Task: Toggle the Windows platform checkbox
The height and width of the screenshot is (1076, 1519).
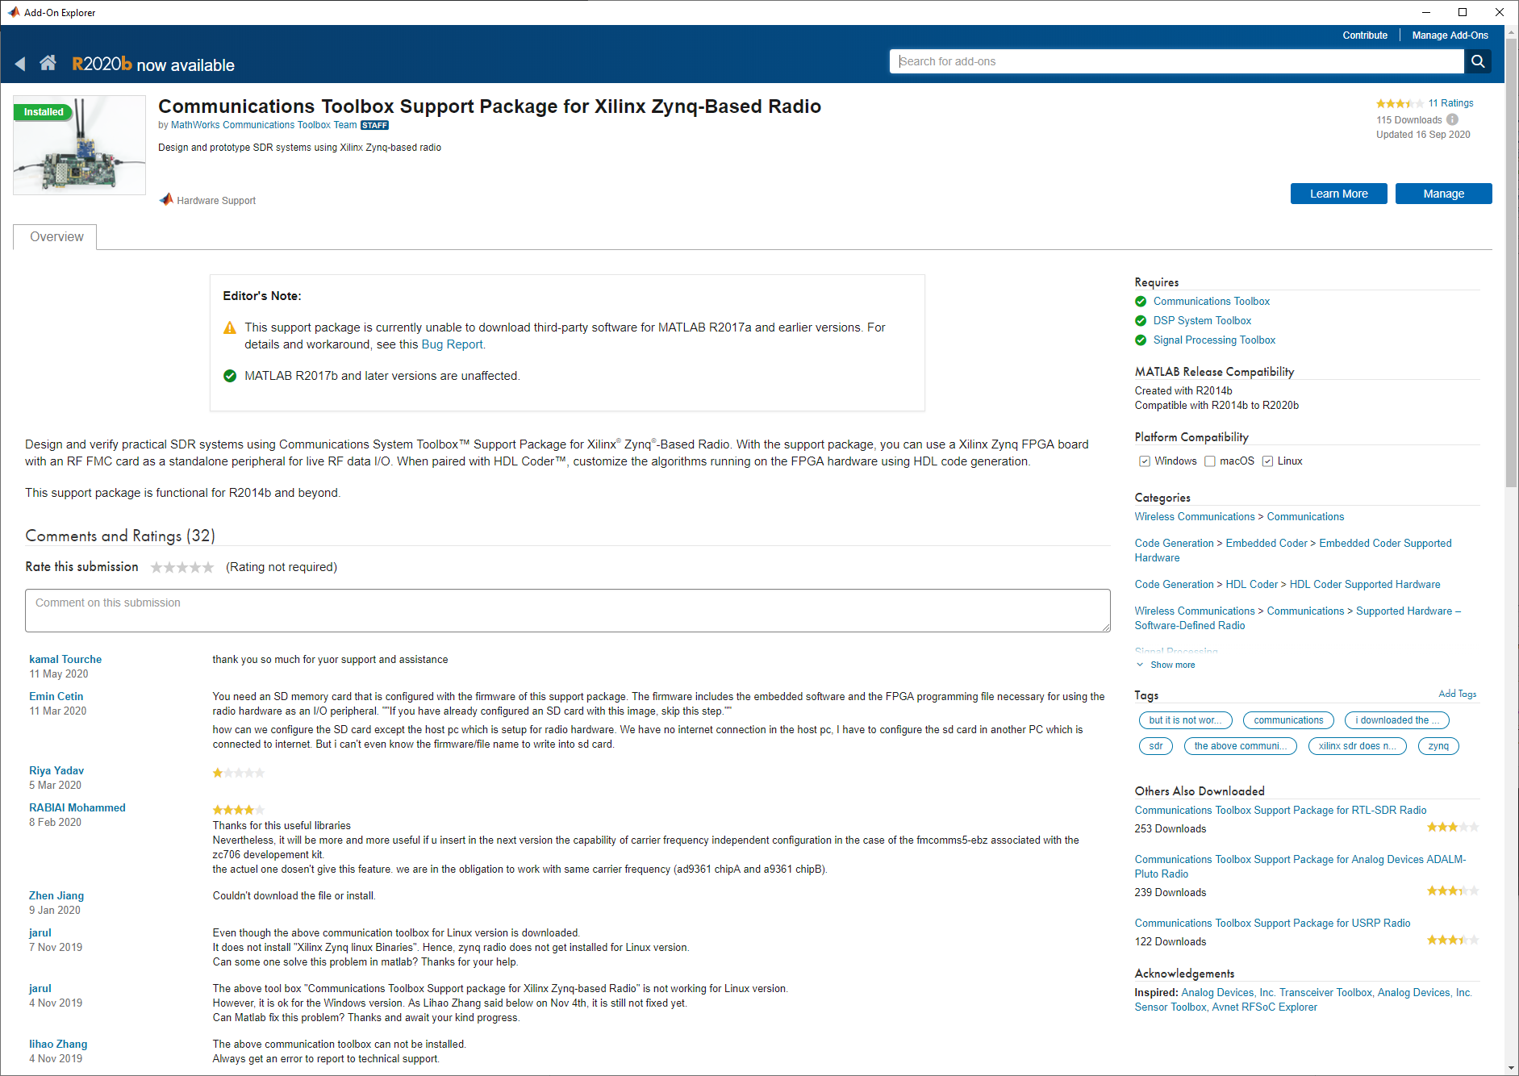Action: click(x=1144, y=461)
